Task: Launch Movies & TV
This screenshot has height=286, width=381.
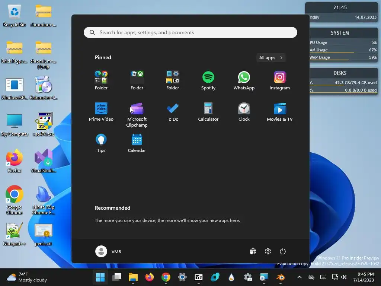Action: [x=279, y=112]
